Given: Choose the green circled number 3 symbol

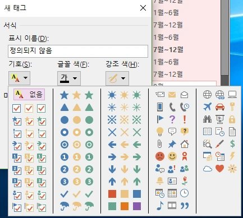Looking at the screenshot, I should click(89, 182).
